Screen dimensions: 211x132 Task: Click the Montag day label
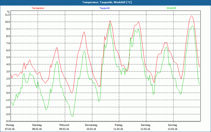click(x=10, y=125)
